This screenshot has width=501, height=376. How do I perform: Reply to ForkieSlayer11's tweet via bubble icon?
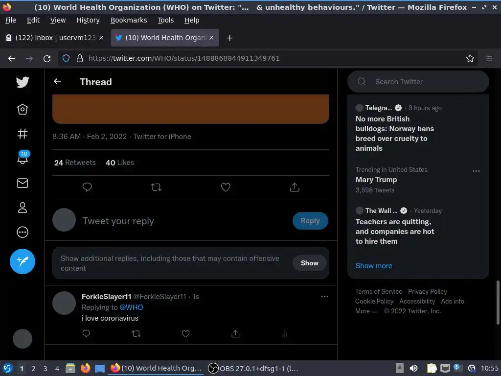[86, 334]
